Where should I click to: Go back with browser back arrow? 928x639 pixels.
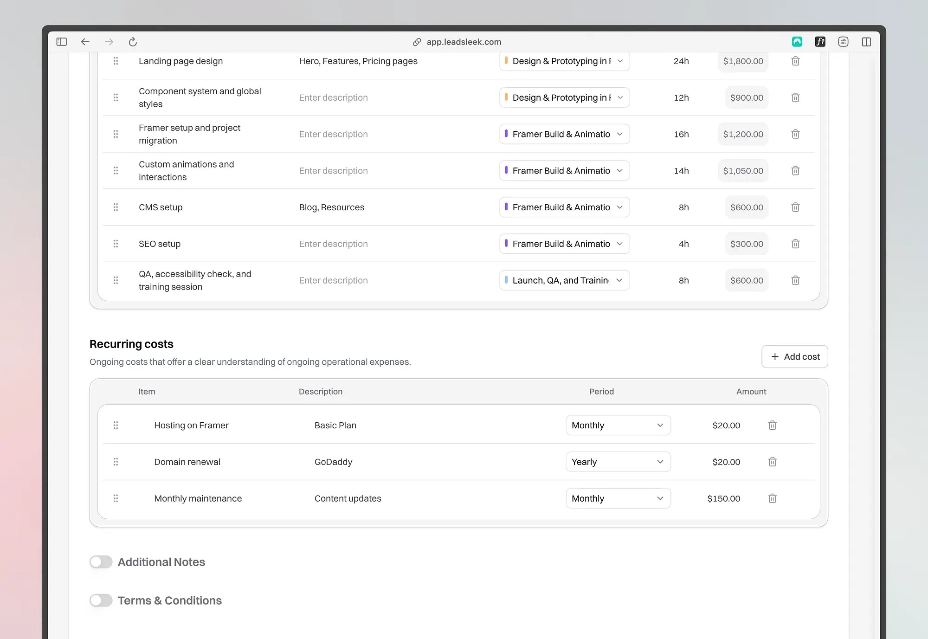click(x=85, y=42)
